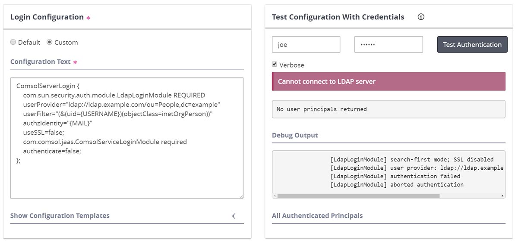
Task: Expand the Show Configuration Templates label
Action: click(60, 216)
